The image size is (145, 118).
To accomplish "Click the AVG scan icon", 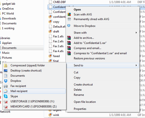I will (69, 14).
